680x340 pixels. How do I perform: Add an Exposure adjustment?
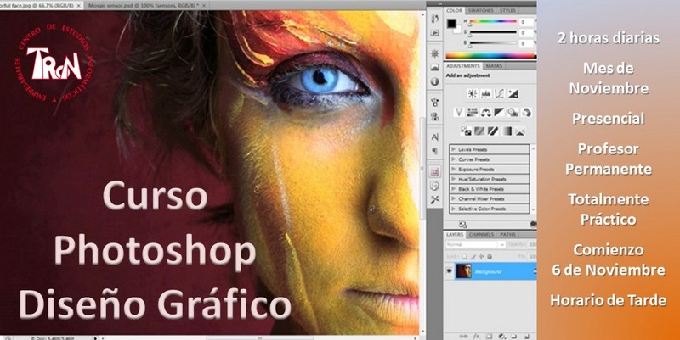[x=513, y=93]
